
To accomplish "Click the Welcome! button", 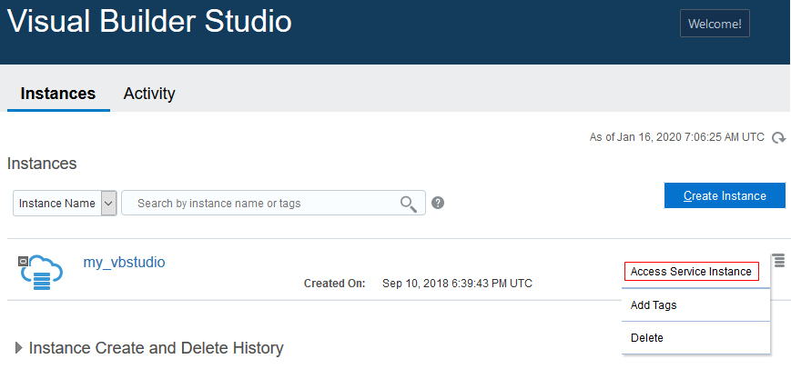I will 715,24.
